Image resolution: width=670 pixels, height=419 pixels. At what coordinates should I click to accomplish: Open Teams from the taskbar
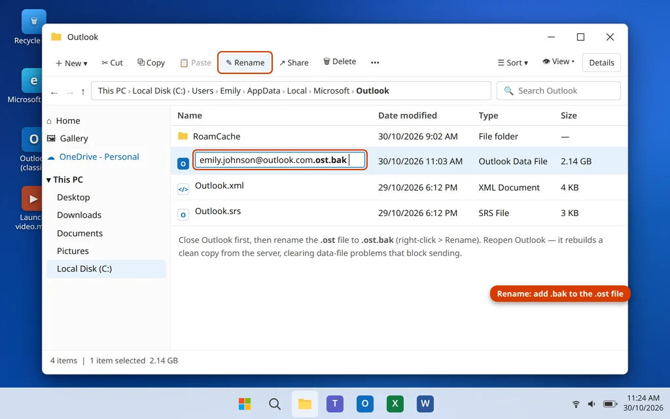click(x=335, y=403)
